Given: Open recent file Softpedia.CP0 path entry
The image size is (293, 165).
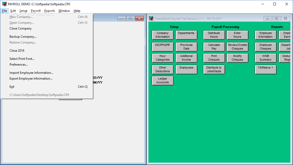Looking at the screenshot, I should 47,95.
